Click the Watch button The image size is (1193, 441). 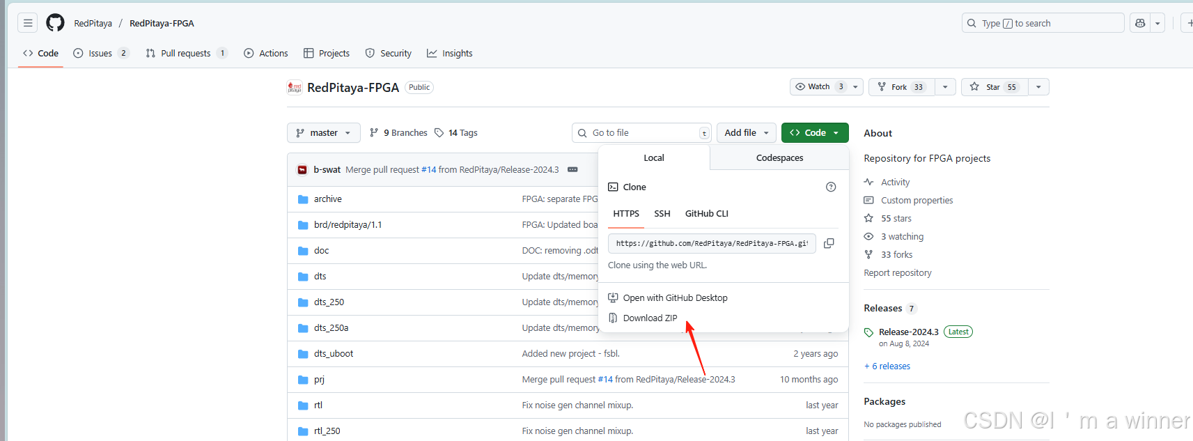click(819, 87)
